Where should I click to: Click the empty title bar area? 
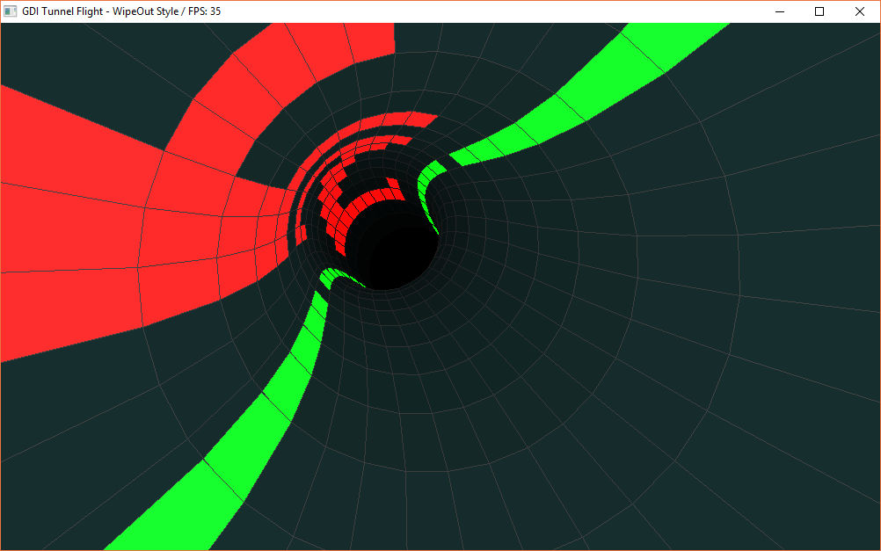click(x=484, y=11)
